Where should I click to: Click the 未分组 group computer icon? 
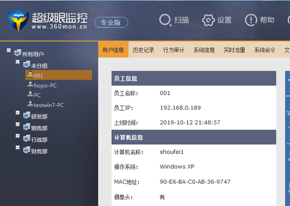(x=27, y=64)
